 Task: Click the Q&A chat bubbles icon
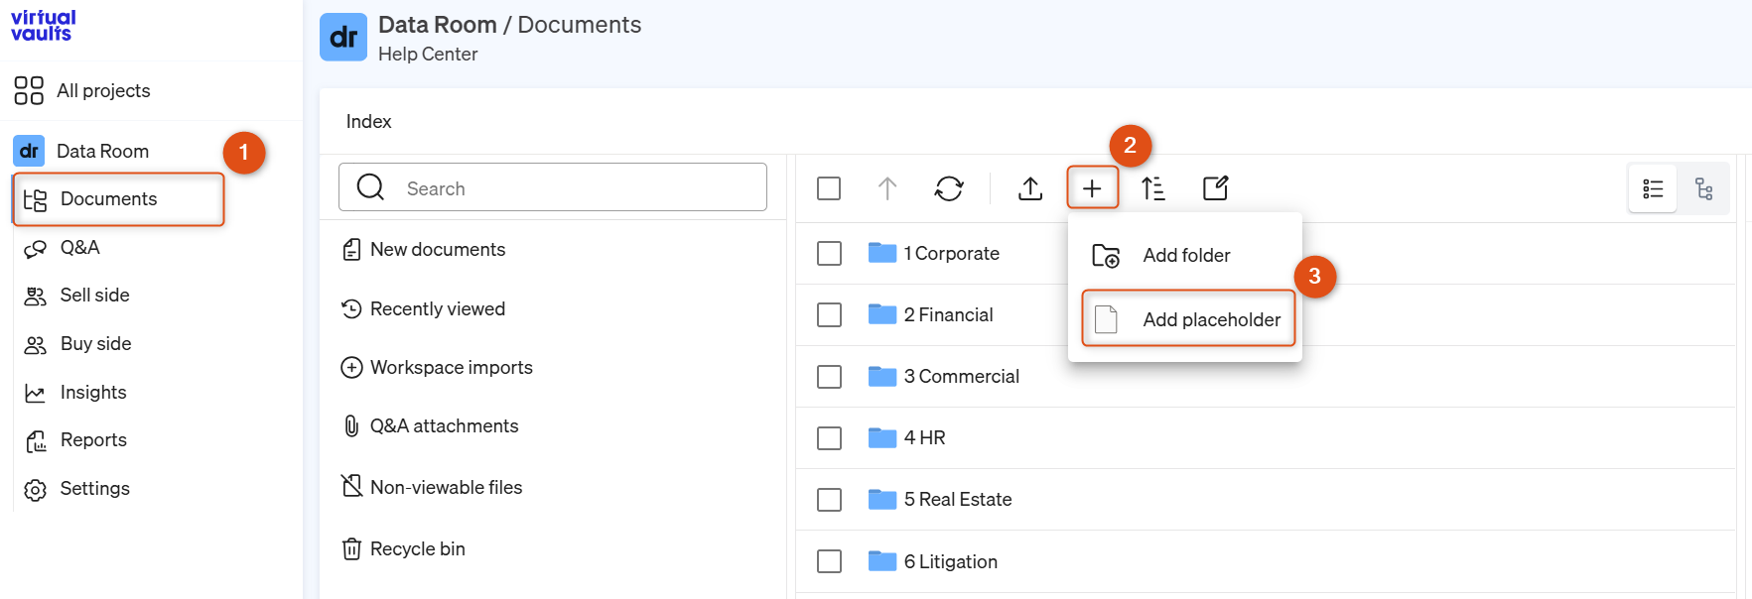coord(36,248)
